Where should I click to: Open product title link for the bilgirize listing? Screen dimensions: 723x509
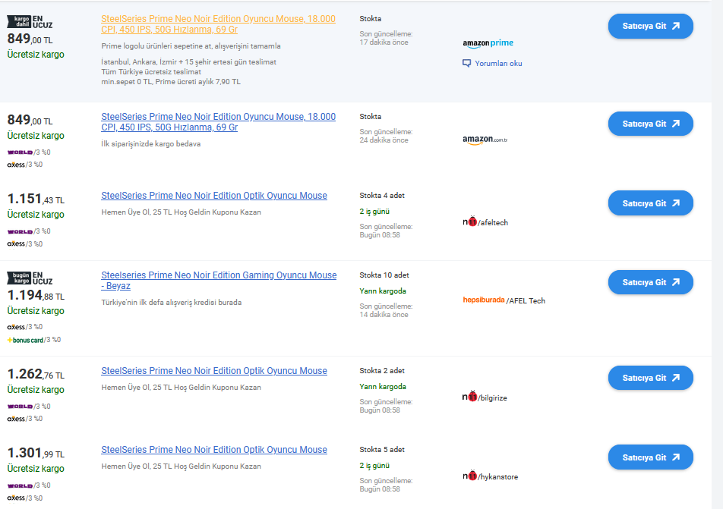(214, 371)
